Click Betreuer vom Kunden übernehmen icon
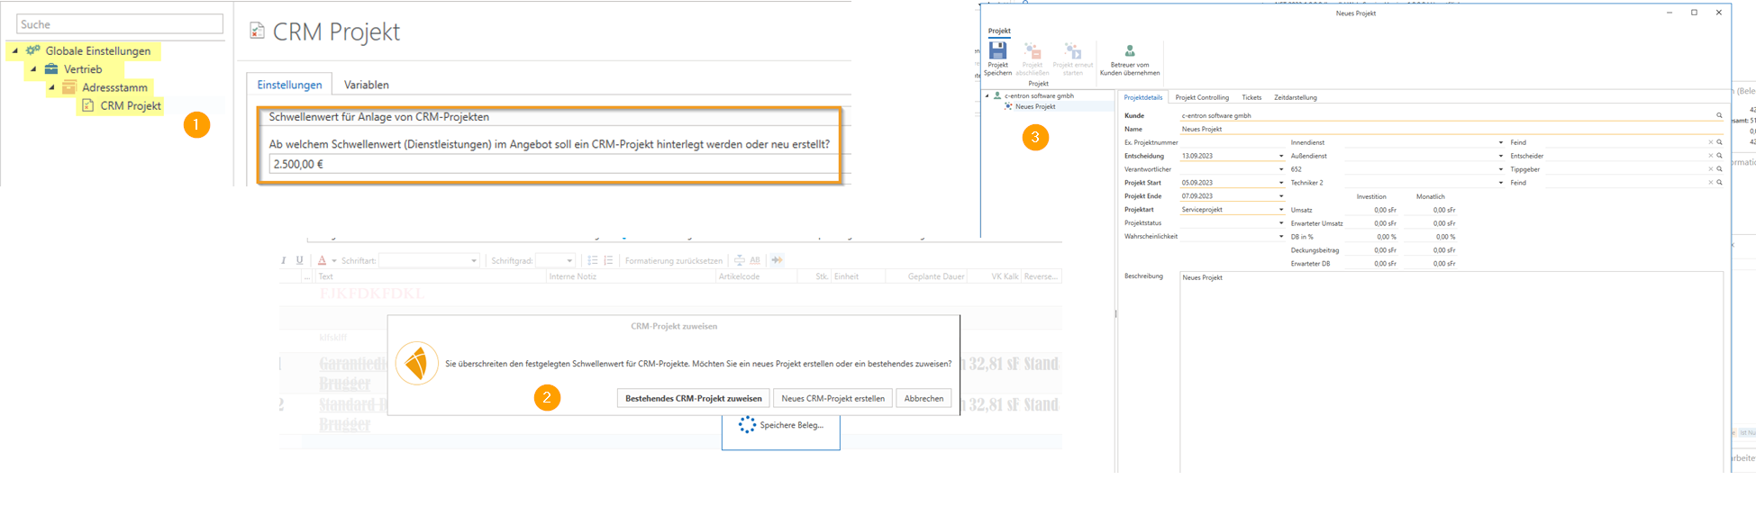Screen dimensions: 1756x507 (1130, 52)
